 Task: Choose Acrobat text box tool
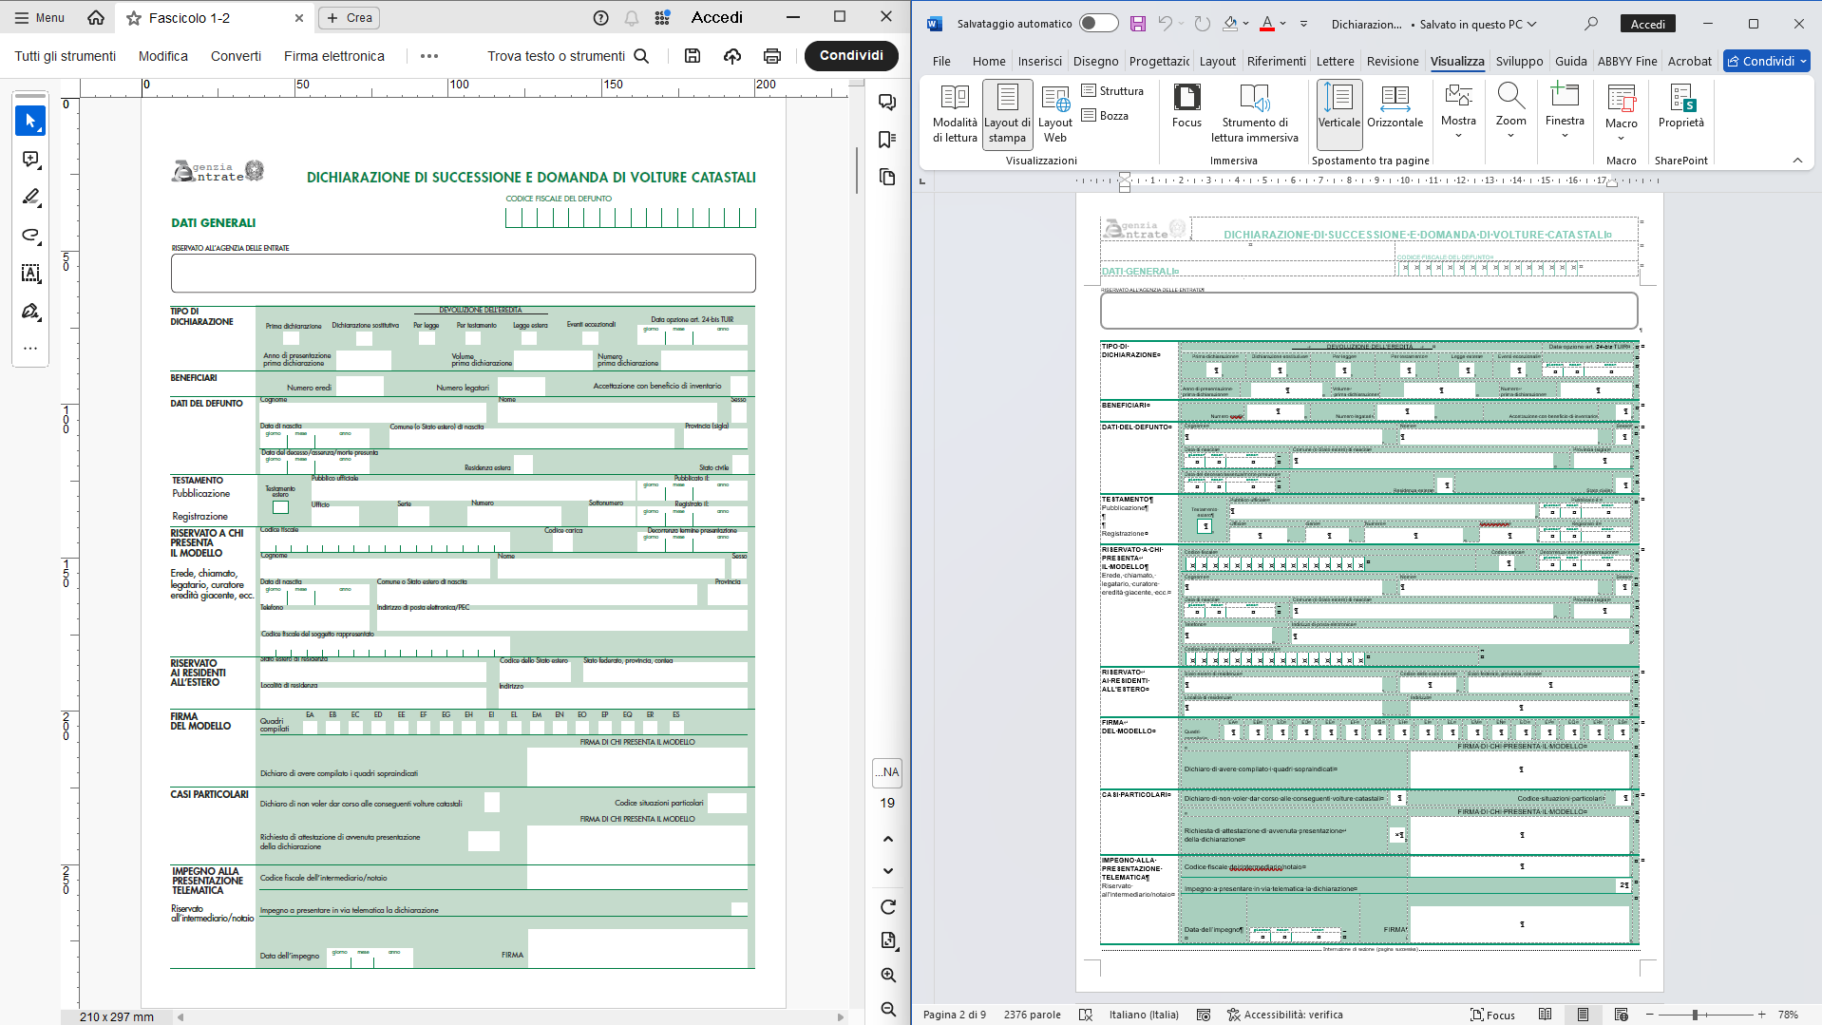pos(30,273)
